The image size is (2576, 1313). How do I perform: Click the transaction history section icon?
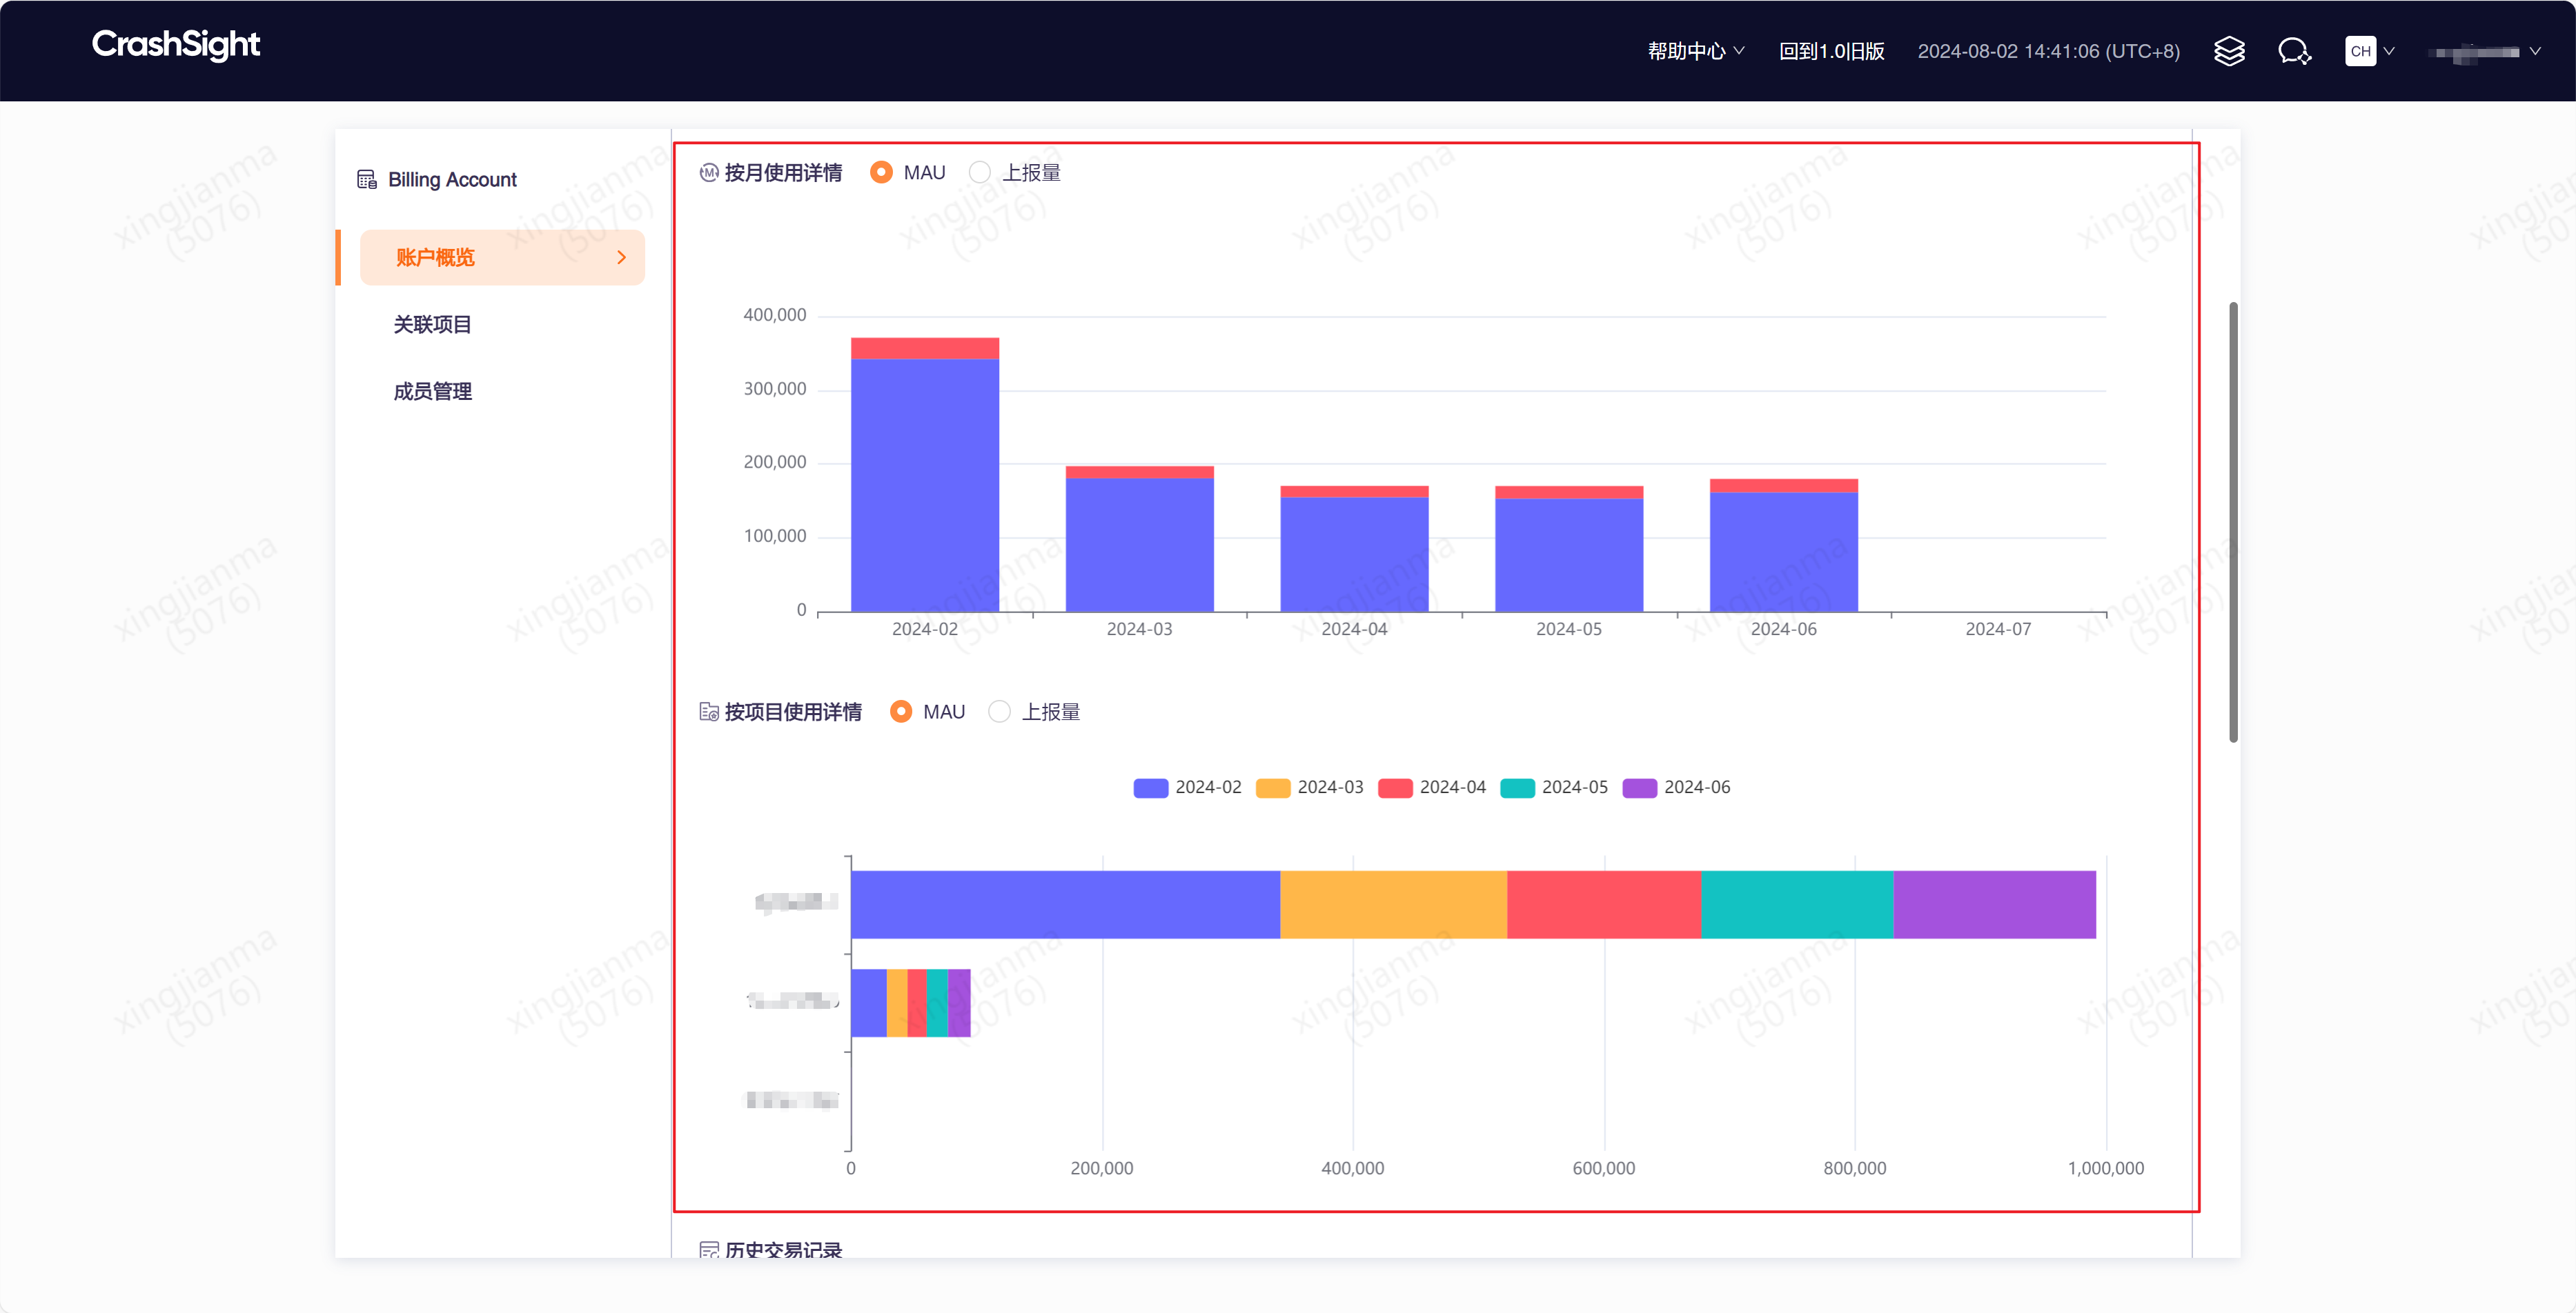click(709, 1250)
